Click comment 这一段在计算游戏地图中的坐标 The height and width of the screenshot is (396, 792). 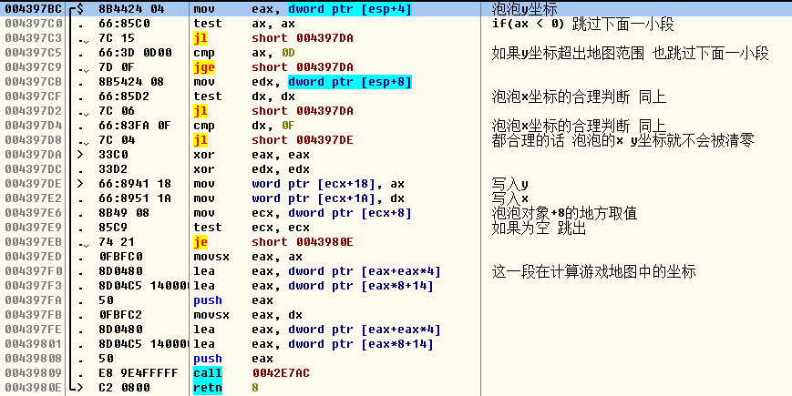click(x=593, y=272)
